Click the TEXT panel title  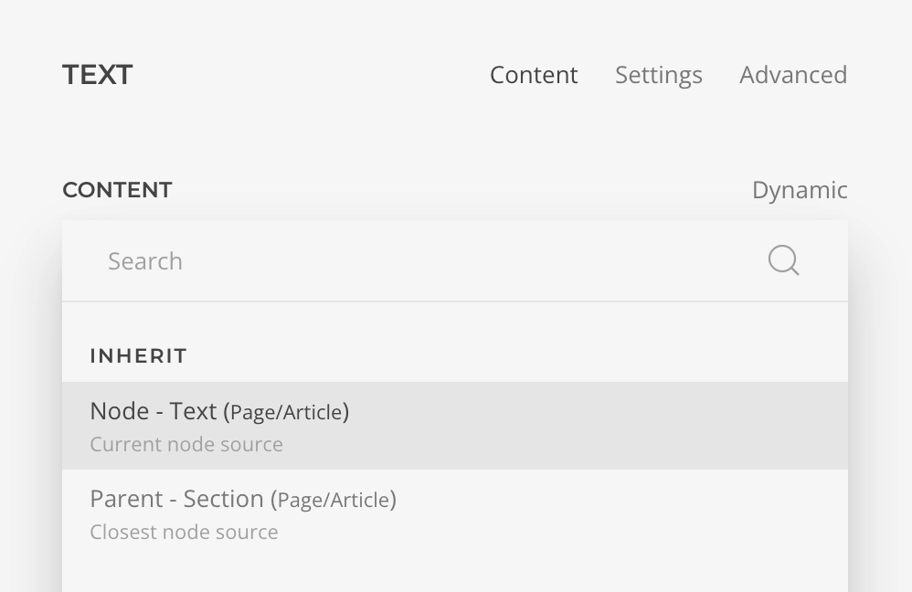click(98, 75)
